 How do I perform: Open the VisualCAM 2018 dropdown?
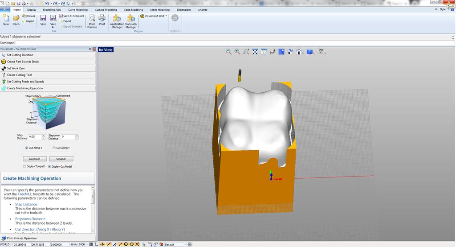tap(154, 16)
